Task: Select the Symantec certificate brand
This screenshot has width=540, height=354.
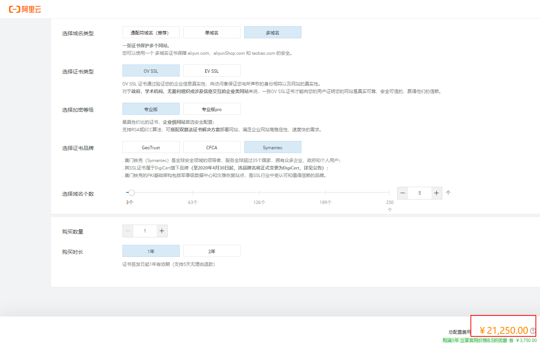Action: click(273, 147)
